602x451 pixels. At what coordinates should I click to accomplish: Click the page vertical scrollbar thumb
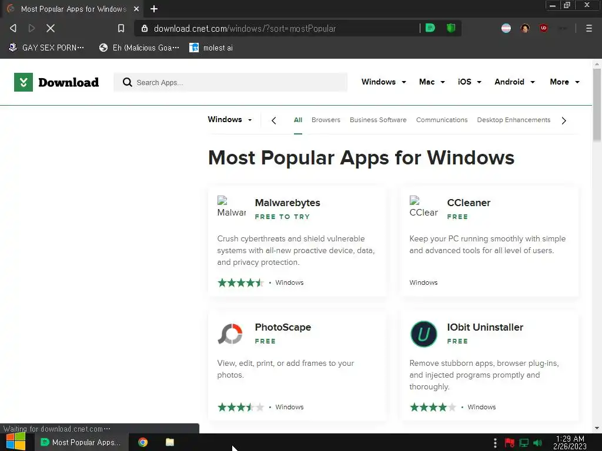tap(597, 105)
